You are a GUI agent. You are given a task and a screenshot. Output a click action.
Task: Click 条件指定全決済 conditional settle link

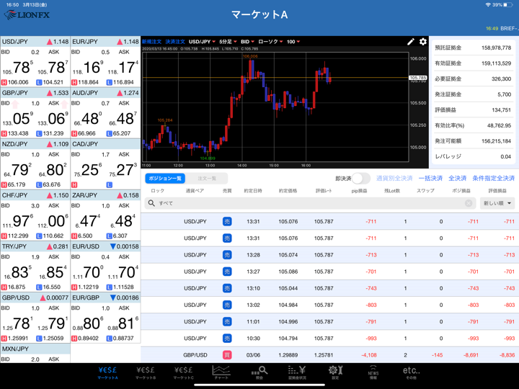tap(493, 178)
